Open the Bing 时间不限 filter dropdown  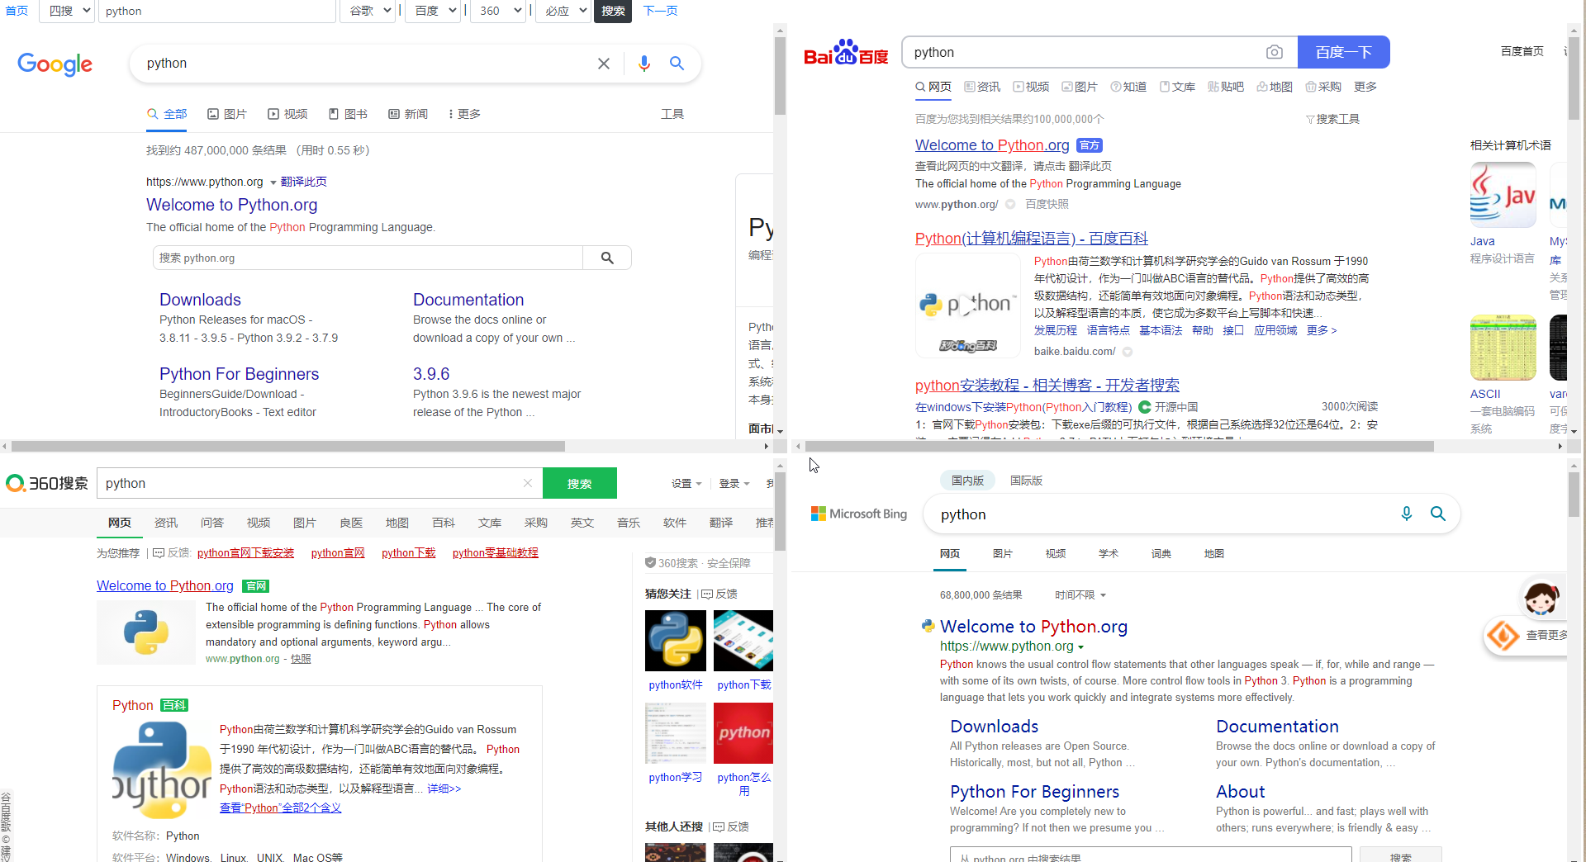point(1080,594)
